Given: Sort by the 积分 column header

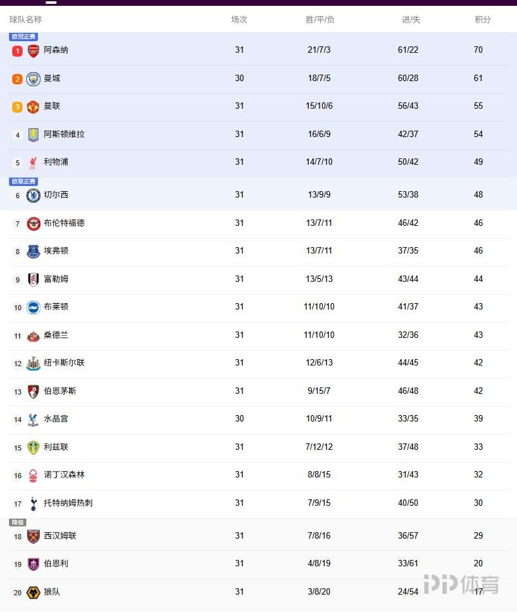Looking at the screenshot, I should pos(482,20).
